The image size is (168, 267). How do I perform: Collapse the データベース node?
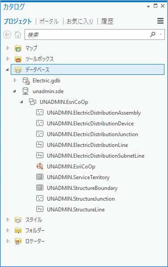pyautogui.click(x=7, y=69)
